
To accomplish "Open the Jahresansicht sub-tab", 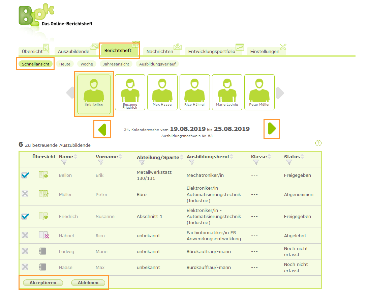I will click(116, 64).
